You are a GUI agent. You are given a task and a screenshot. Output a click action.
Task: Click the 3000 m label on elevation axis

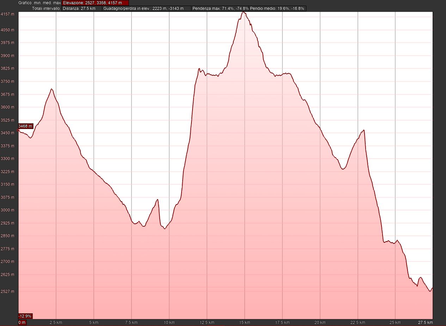click(8, 210)
